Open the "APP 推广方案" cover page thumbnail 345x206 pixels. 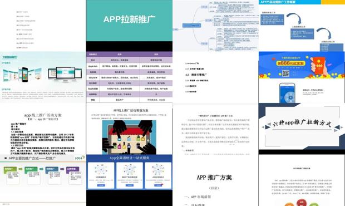(215, 180)
